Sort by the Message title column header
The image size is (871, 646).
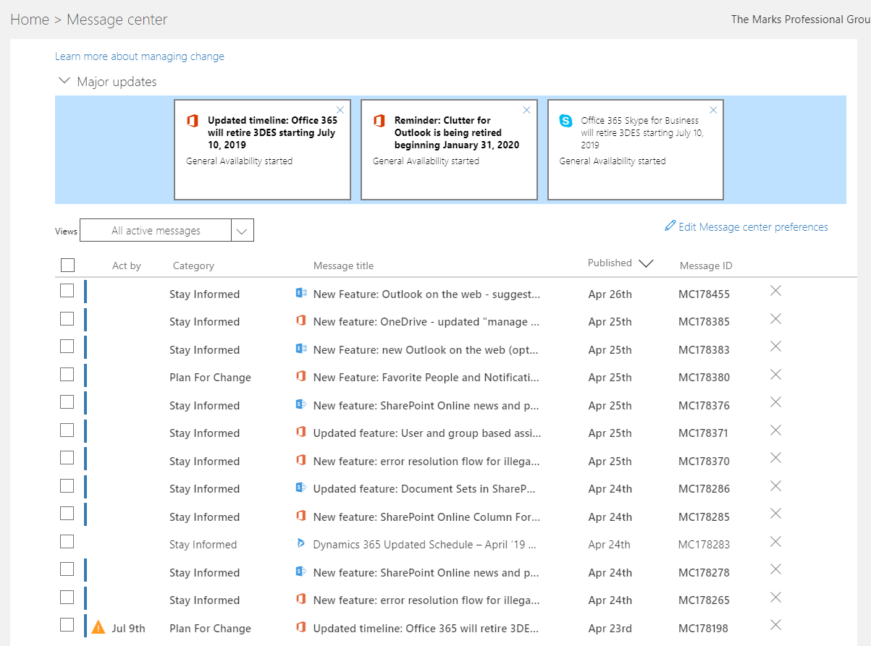point(343,265)
